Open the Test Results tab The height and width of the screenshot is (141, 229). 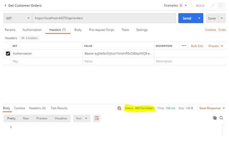click(x=59, y=108)
